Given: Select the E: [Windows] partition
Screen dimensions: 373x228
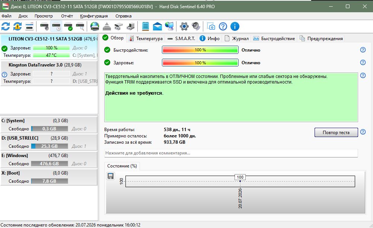Looking at the screenshot, I should pos(49,159).
